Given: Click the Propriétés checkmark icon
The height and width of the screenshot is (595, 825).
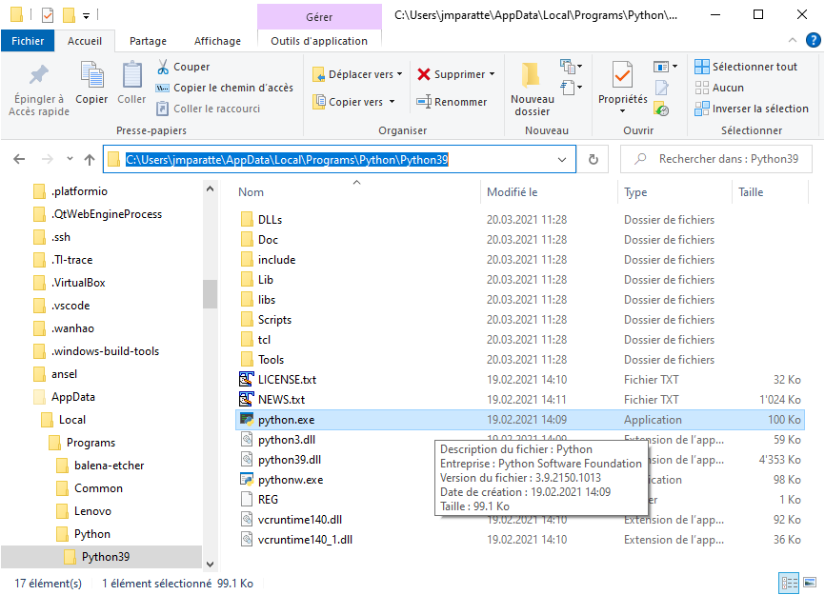Looking at the screenshot, I should 622,75.
